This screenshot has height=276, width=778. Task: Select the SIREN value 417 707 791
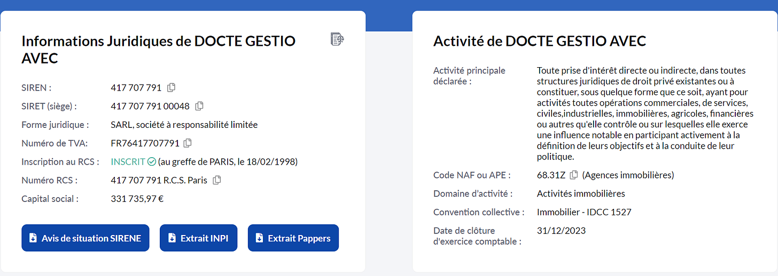pyautogui.click(x=136, y=87)
